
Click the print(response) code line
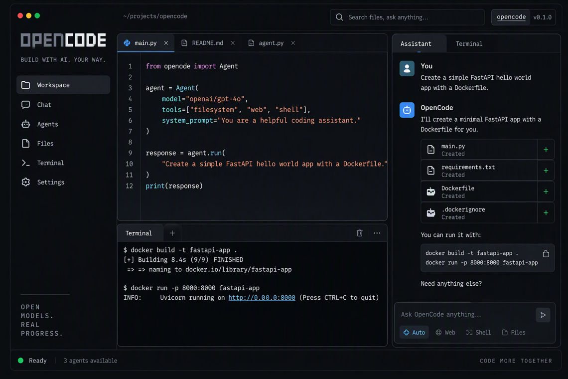coord(174,186)
